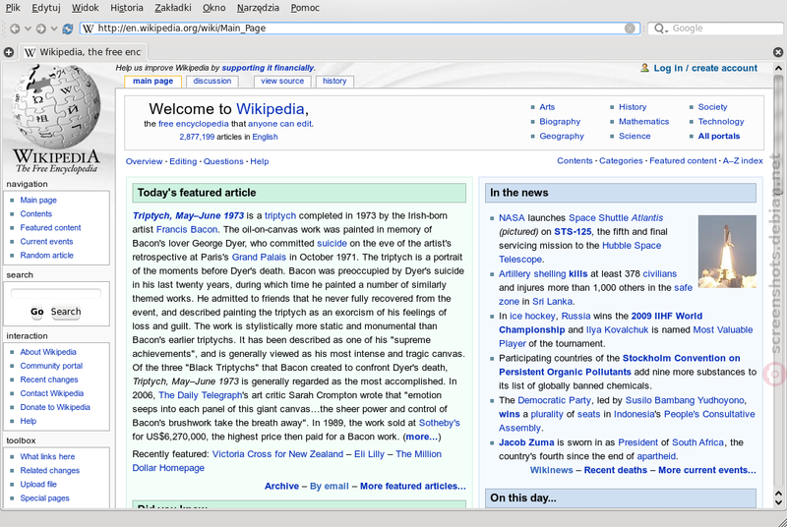Image resolution: width=787 pixels, height=527 pixels.
Task: Click the Recent changes link
Action: 49,380
